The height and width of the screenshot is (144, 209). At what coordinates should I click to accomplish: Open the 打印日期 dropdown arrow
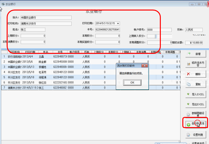coord(118,24)
